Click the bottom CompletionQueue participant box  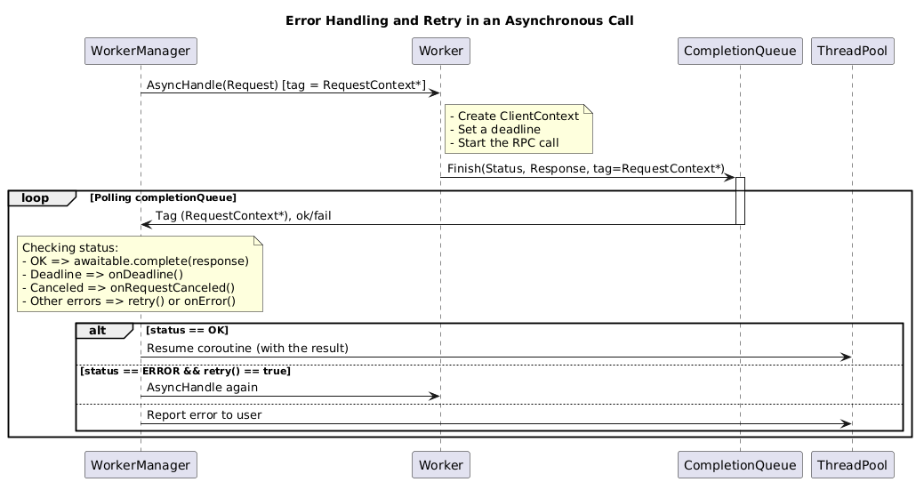pyautogui.click(x=739, y=464)
